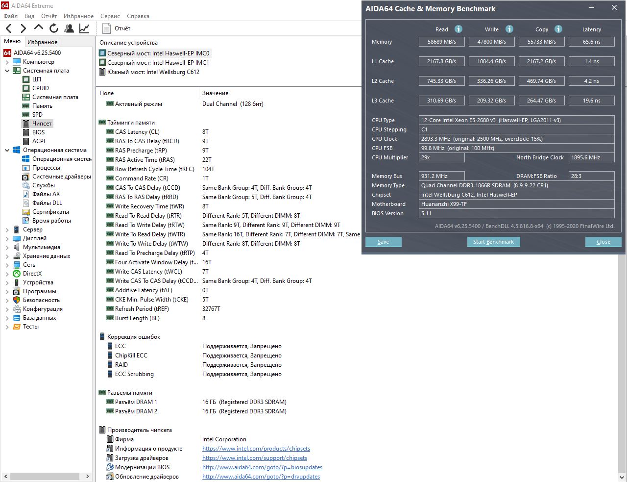
Task: Expand the Компьютер tree node
Action: (7, 62)
